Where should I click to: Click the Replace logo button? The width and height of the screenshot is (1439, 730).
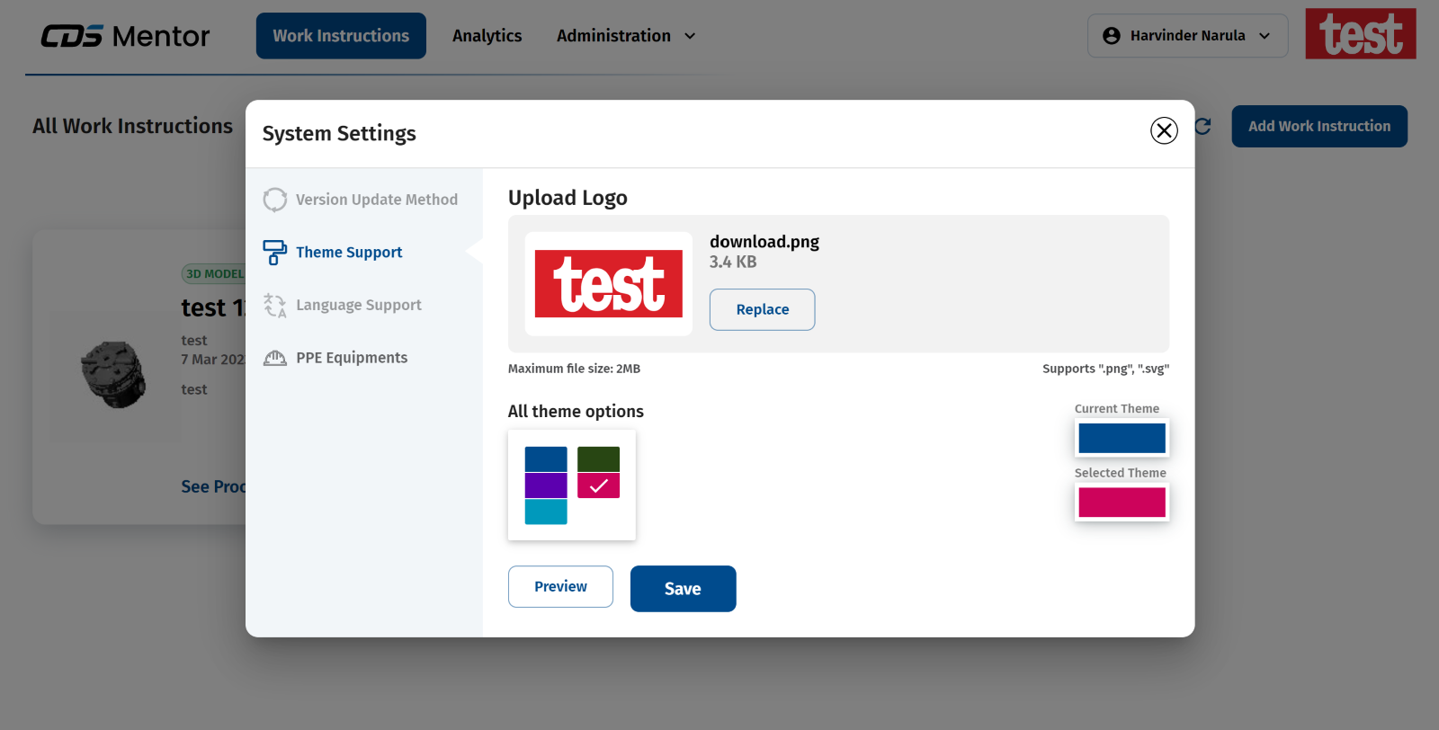tap(762, 309)
